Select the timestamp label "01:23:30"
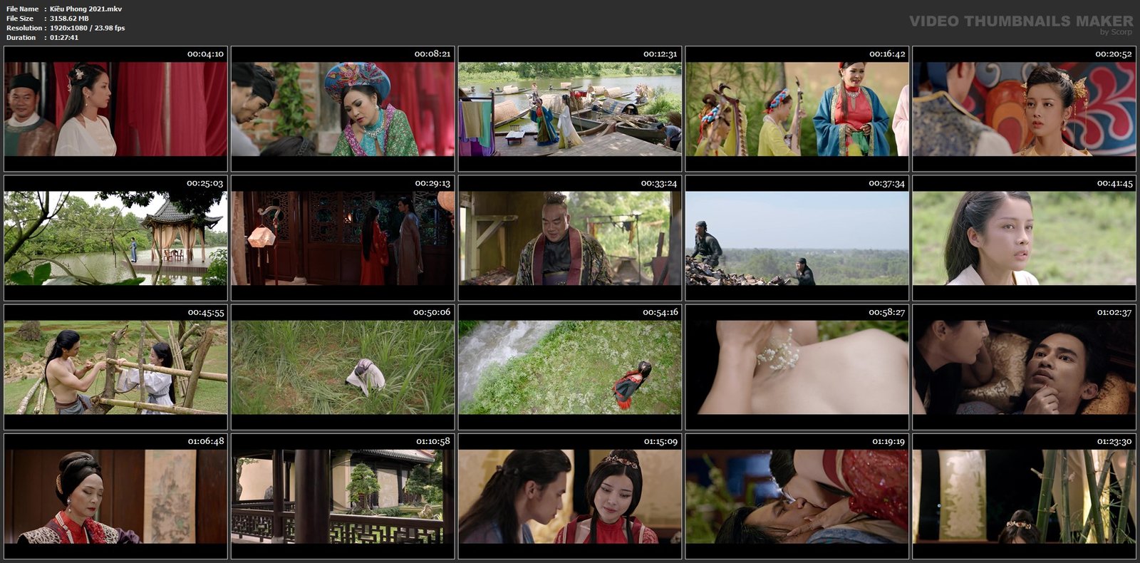This screenshot has height=563, width=1140. click(x=1114, y=441)
